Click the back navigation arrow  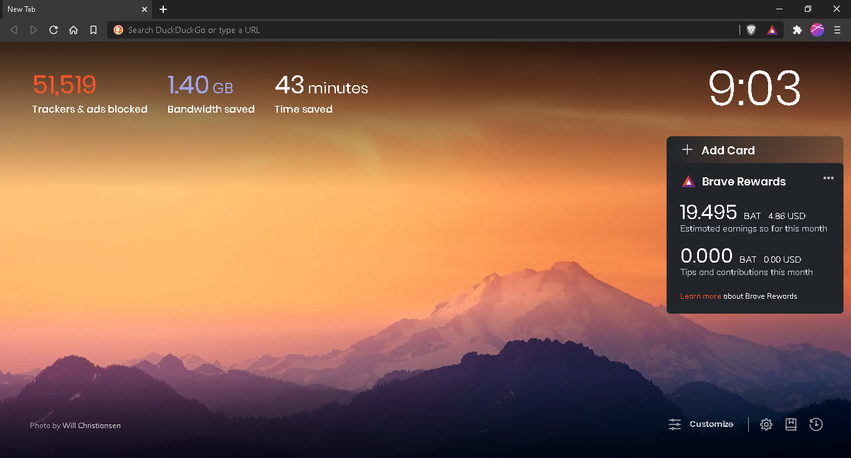tap(14, 29)
